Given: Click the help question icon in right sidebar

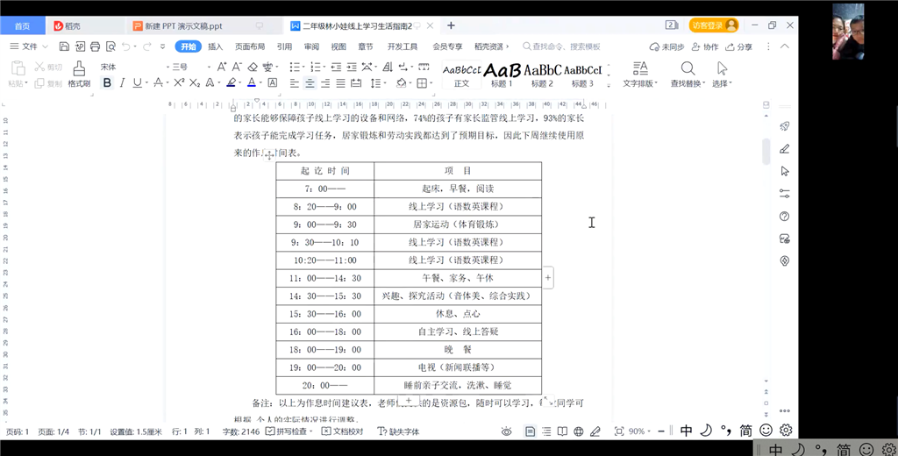Looking at the screenshot, I should tap(785, 216).
